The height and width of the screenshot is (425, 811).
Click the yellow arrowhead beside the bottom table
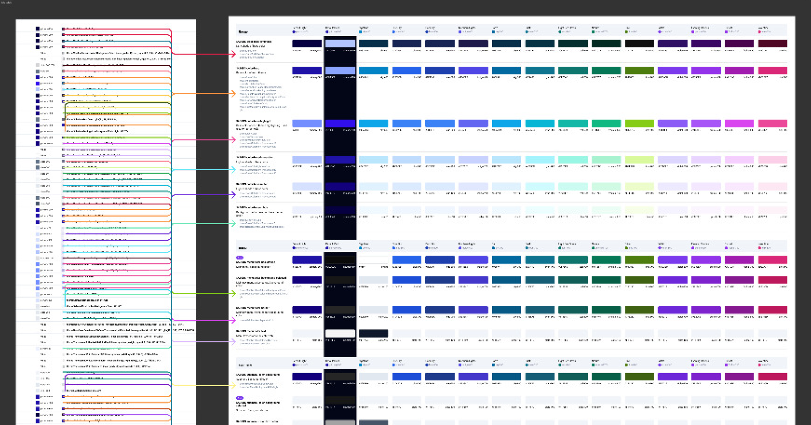(x=234, y=385)
